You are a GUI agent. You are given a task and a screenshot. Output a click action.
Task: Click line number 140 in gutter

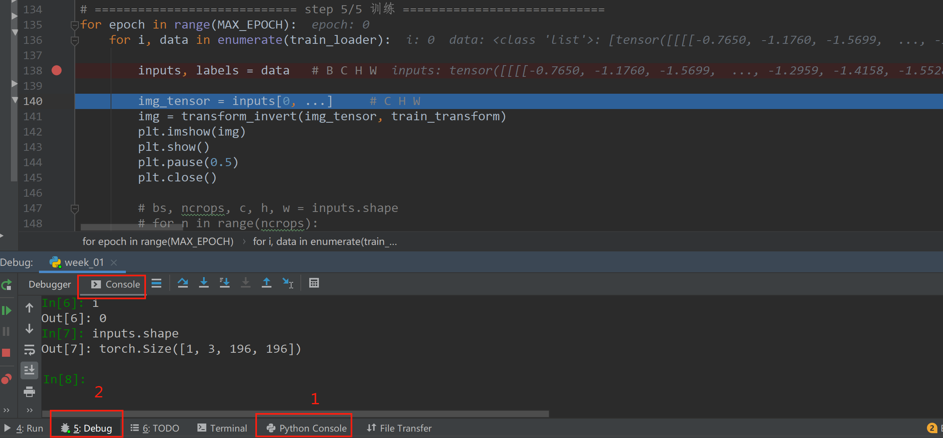33,101
